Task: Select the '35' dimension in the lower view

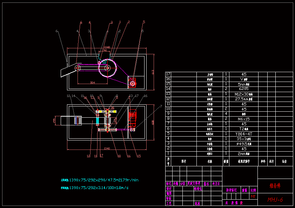Action: click(x=113, y=108)
